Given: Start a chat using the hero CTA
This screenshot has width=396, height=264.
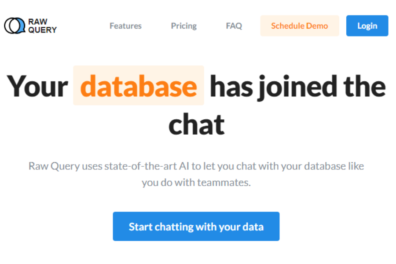Looking at the screenshot, I should [x=196, y=226].
